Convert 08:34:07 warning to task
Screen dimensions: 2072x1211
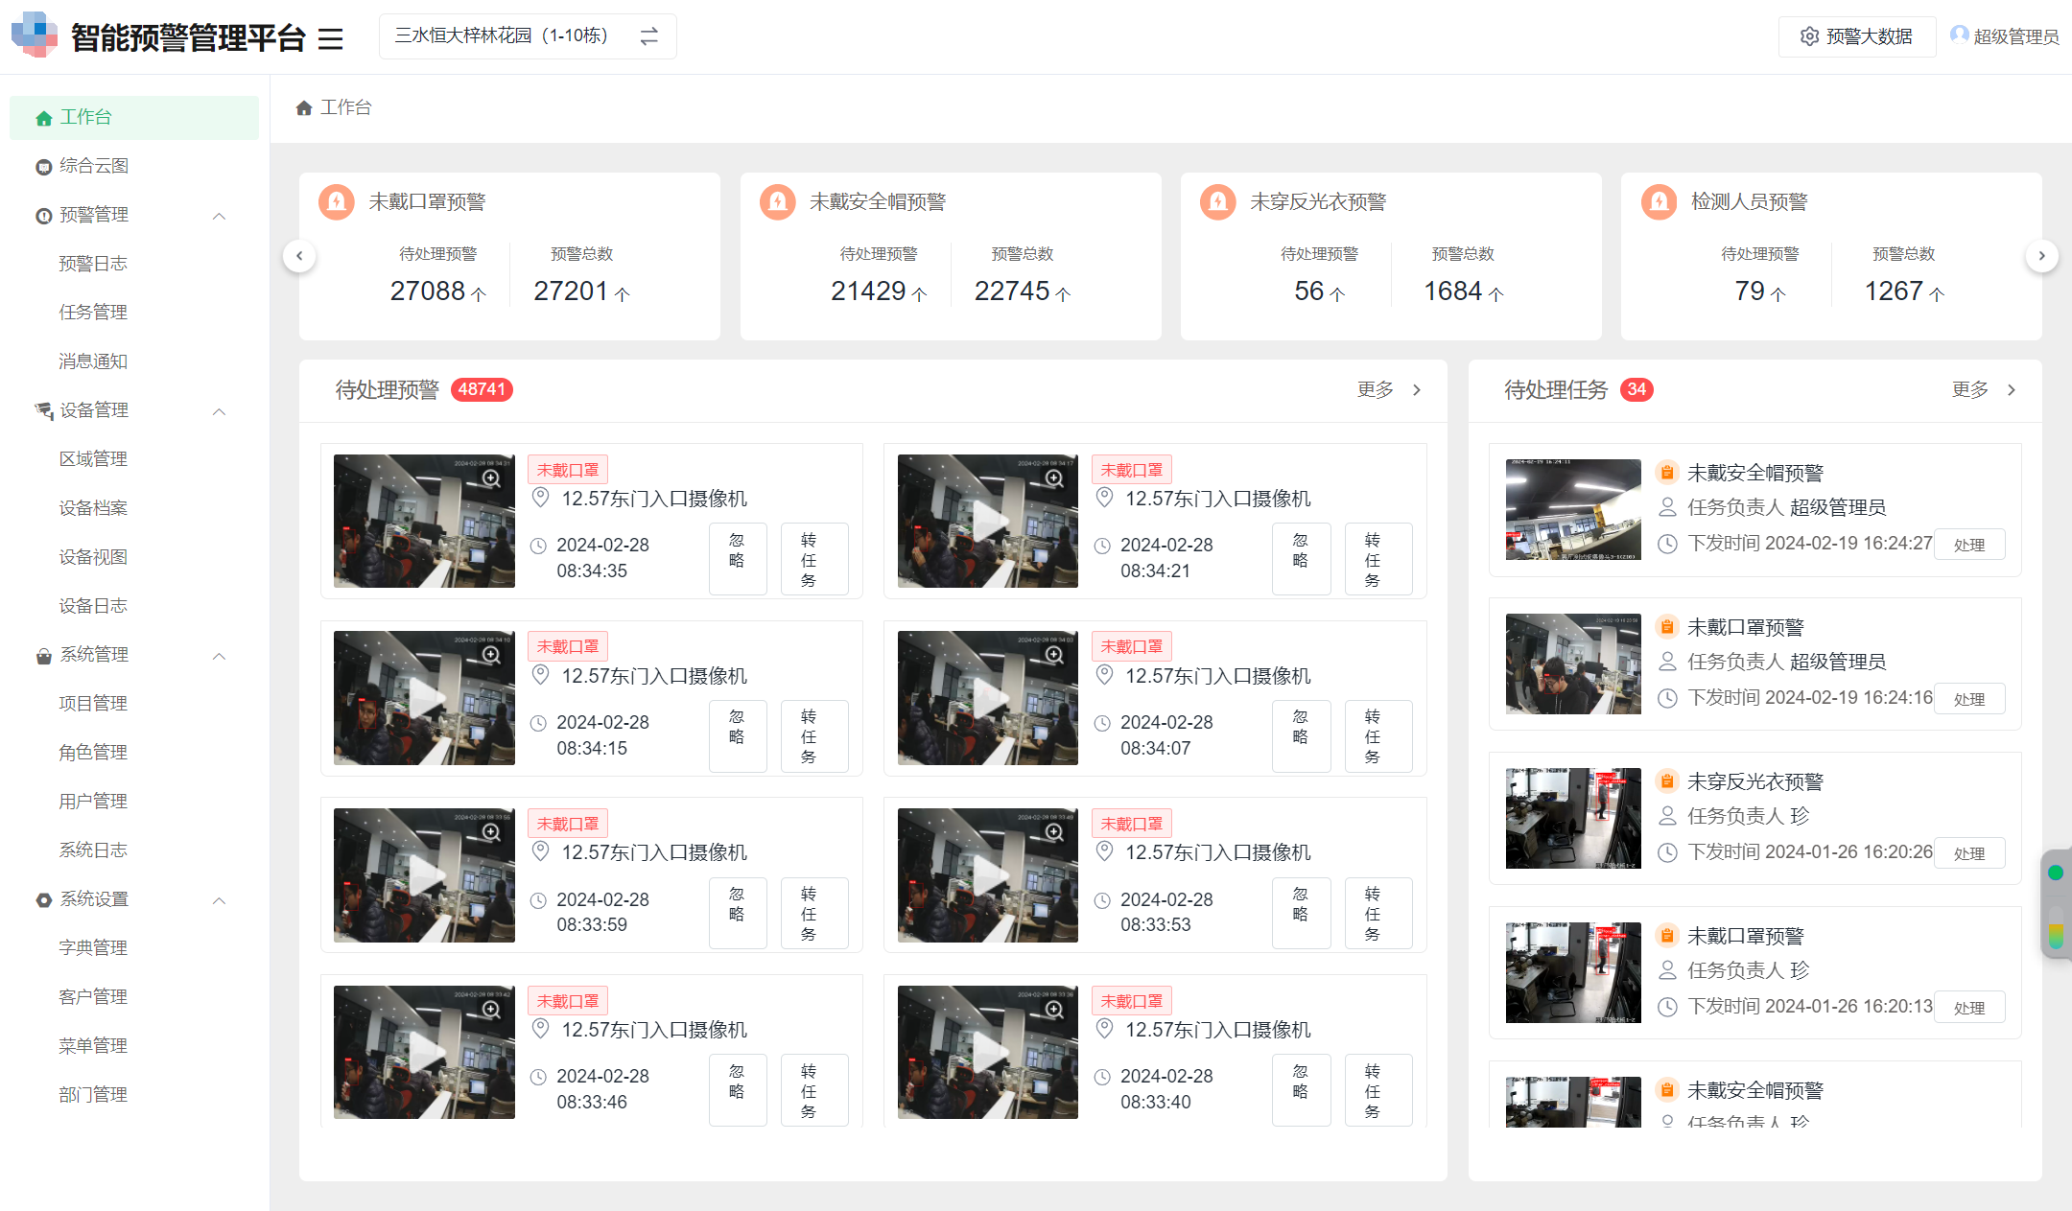tap(1377, 736)
